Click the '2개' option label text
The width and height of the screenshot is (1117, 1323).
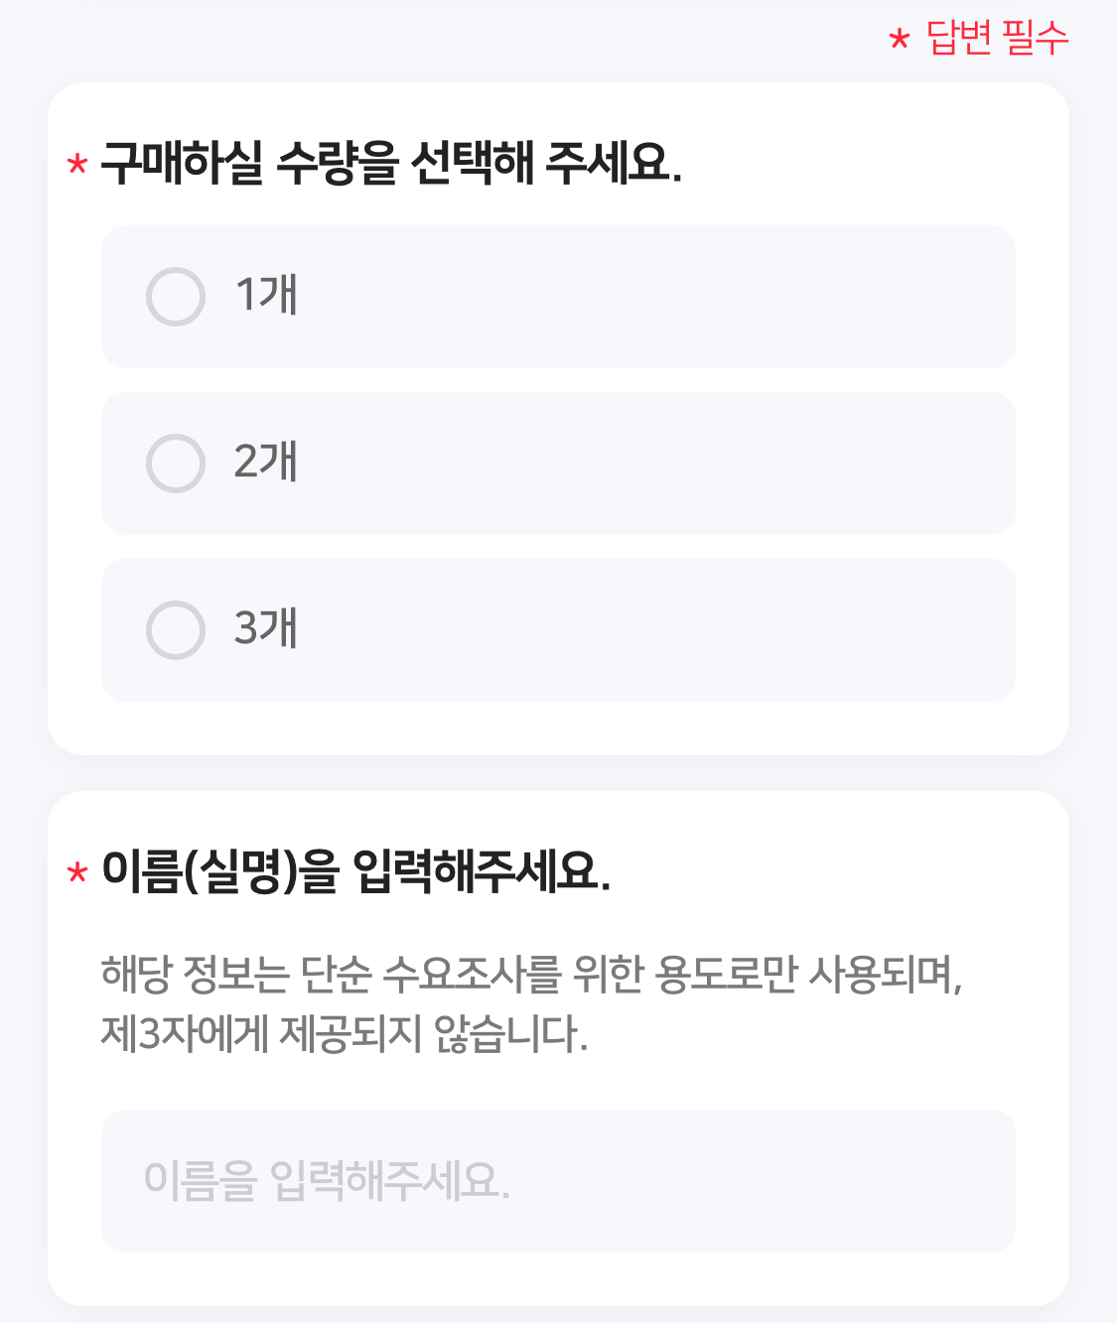click(266, 462)
